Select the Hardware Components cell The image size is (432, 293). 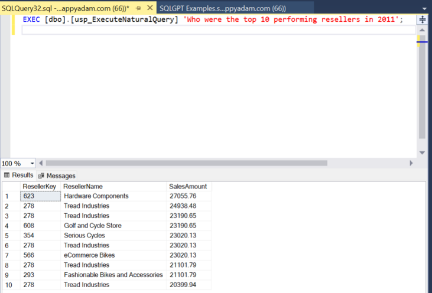113,196
